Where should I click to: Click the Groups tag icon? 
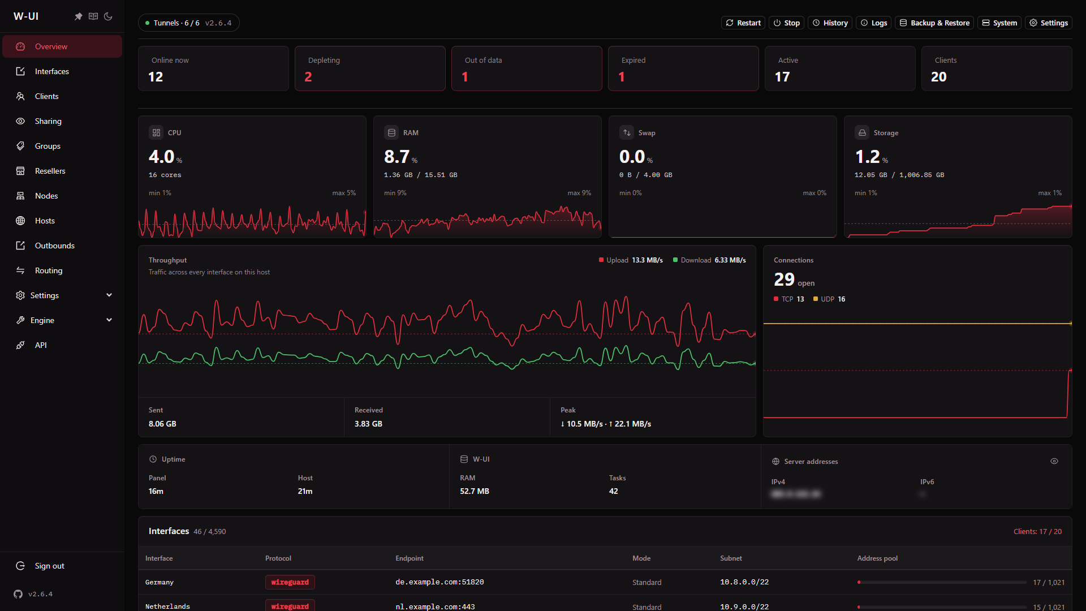20,146
